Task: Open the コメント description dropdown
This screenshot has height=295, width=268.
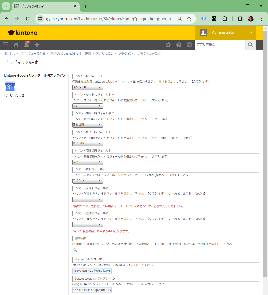Action: 87,181
